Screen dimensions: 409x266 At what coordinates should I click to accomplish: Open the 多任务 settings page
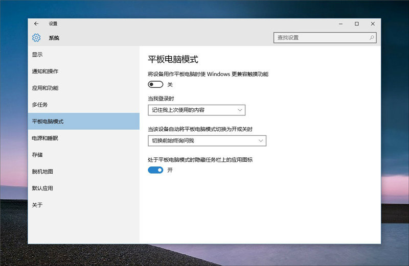pos(40,105)
